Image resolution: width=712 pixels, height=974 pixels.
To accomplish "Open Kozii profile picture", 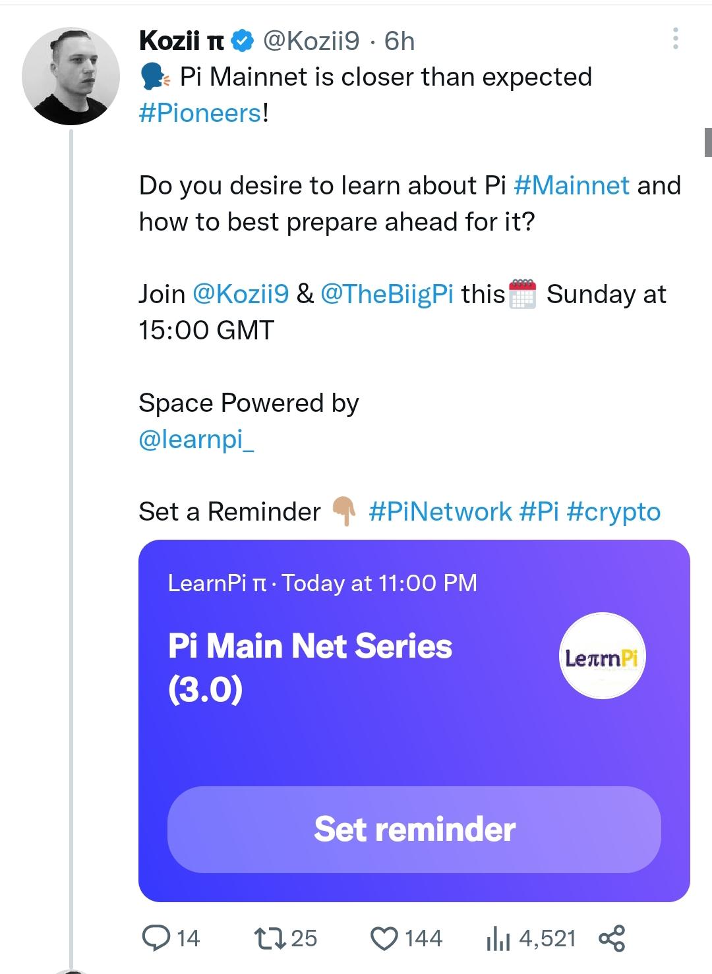I will (71, 76).
